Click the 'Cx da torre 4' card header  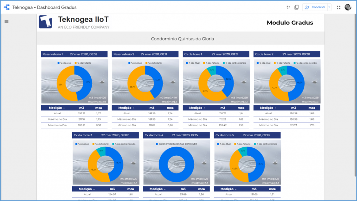tap(176, 135)
